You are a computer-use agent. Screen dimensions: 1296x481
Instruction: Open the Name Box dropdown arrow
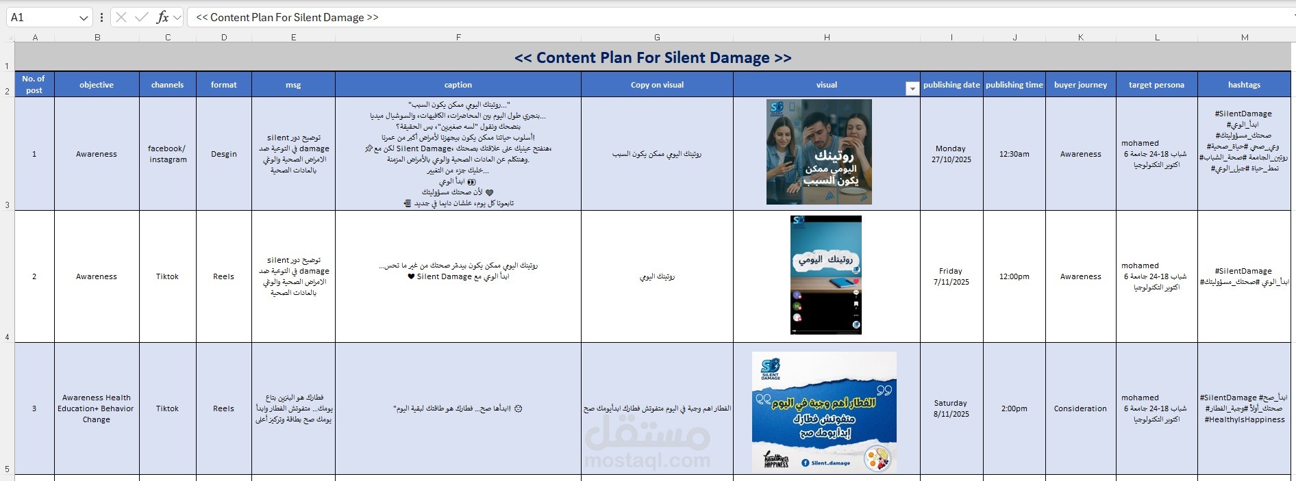coord(84,18)
